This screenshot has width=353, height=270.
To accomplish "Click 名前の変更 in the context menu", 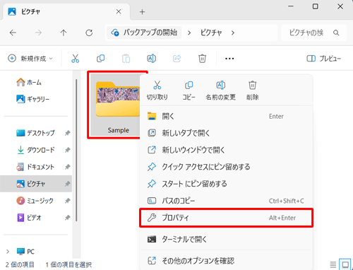I will pos(220,90).
